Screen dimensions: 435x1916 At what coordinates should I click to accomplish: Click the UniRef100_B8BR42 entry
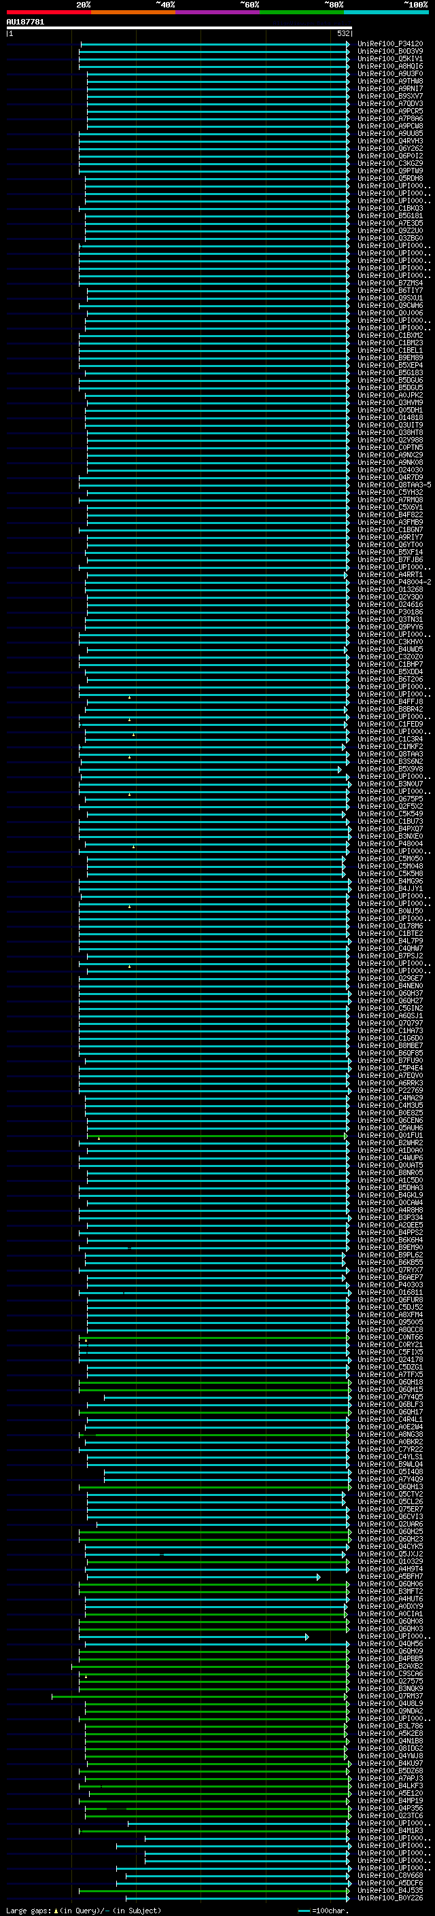click(390, 709)
